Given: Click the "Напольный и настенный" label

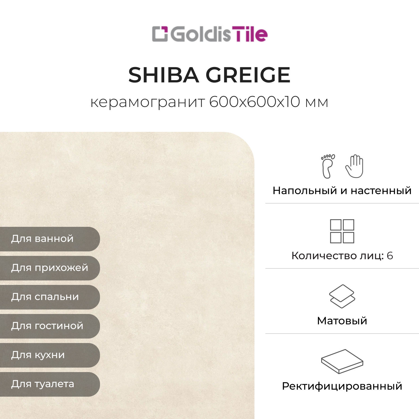Looking at the screenshot, I should click(x=342, y=191).
